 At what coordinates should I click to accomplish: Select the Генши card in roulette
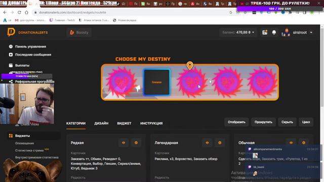click(157, 82)
